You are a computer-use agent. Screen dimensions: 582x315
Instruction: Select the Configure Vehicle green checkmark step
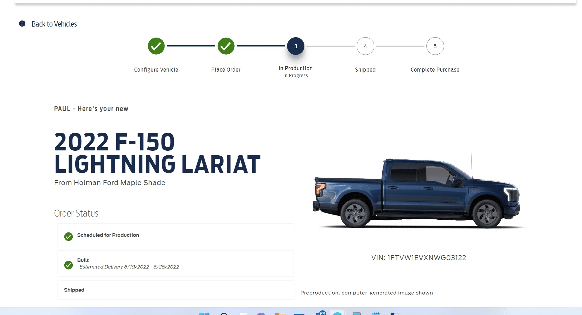point(156,46)
